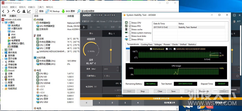Click the CPUID button

point(190,91)
